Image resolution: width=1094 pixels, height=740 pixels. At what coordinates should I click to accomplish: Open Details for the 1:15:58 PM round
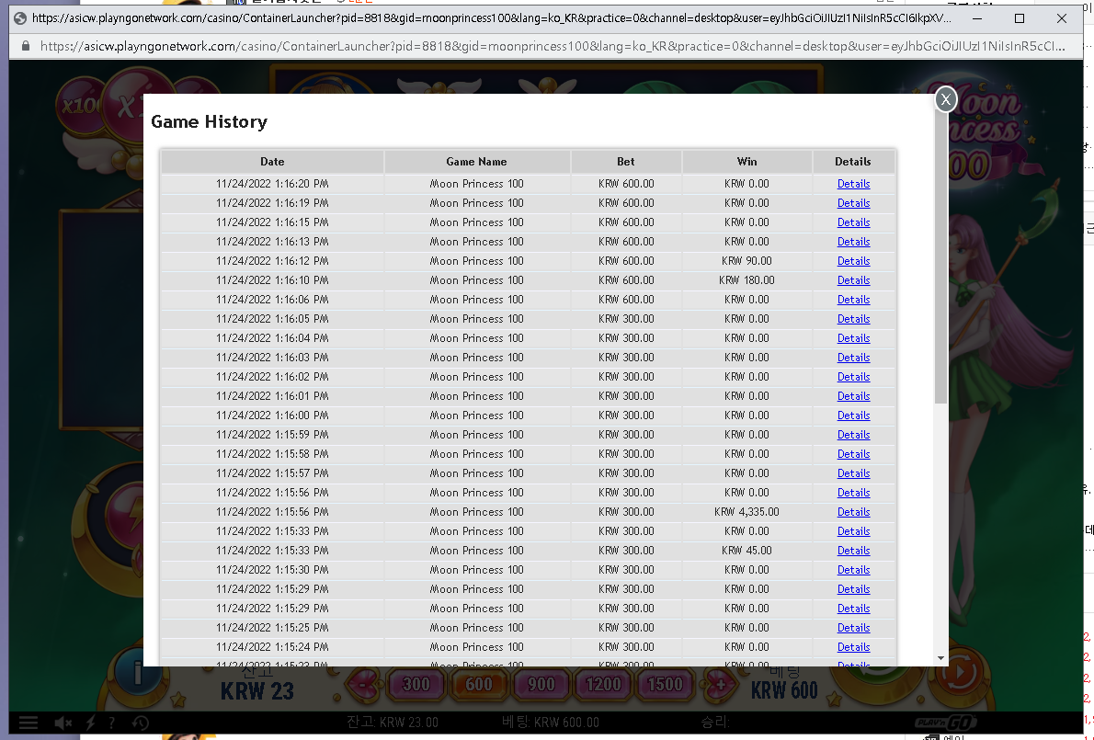point(853,453)
